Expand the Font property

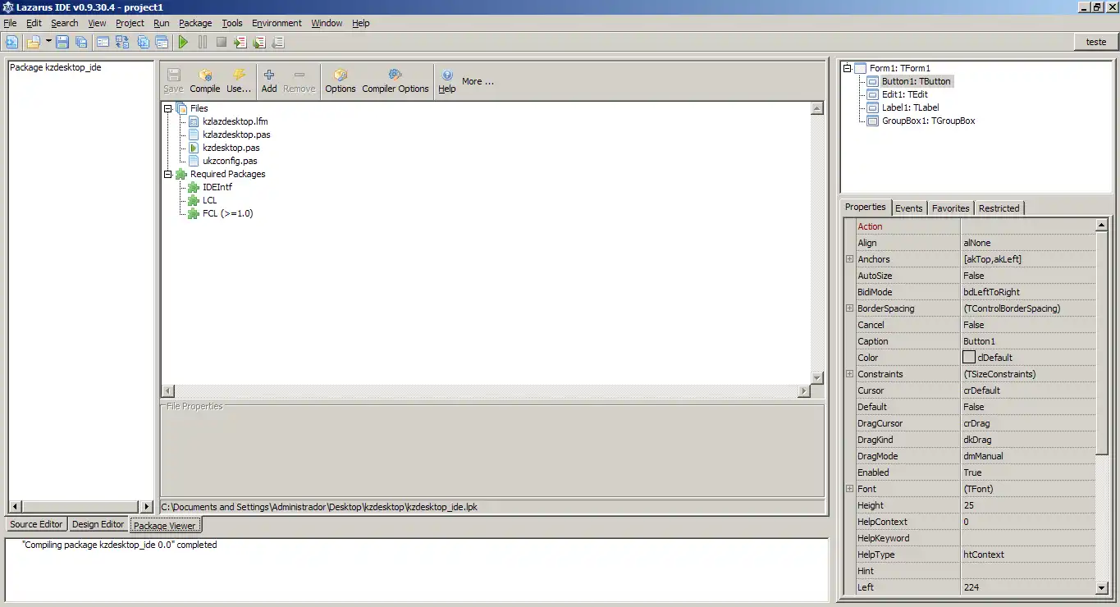pos(849,489)
